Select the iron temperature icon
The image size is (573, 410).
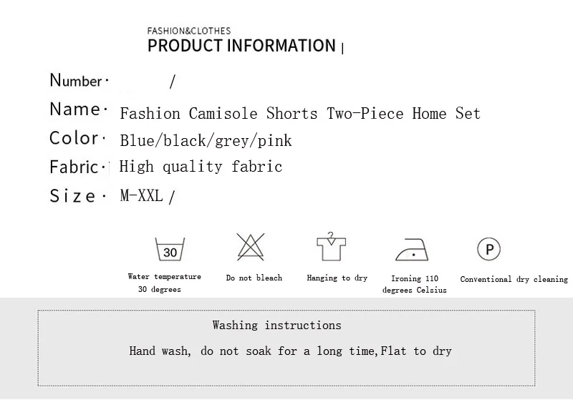[x=412, y=250]
